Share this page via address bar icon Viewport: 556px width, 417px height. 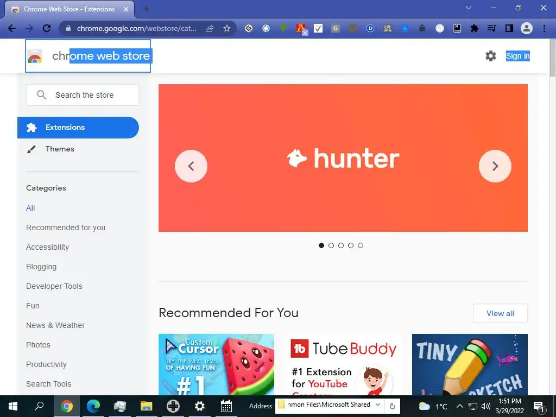(x=210, y=28)
